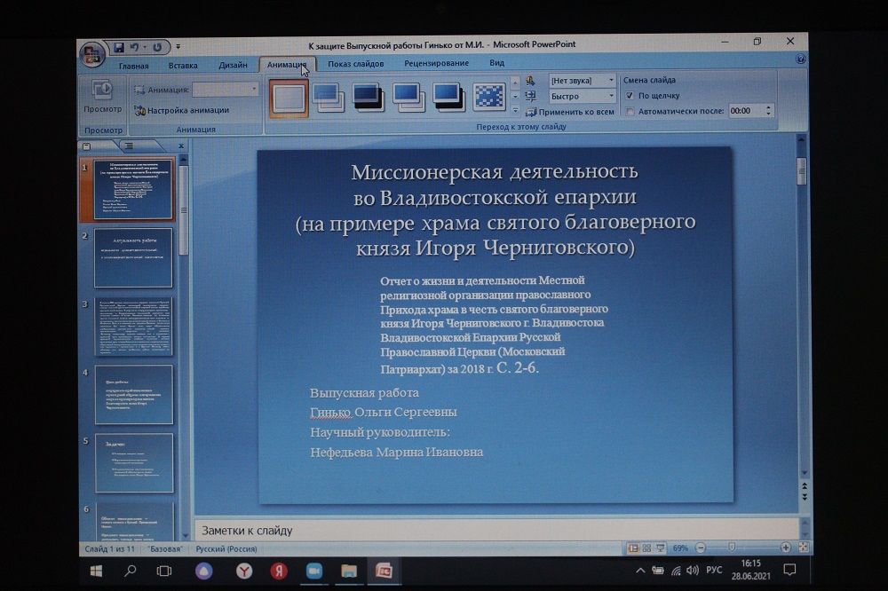Click the Preview (Просмотр) animation icon
The image size is (888, 591).
click(x=103, y=94)
